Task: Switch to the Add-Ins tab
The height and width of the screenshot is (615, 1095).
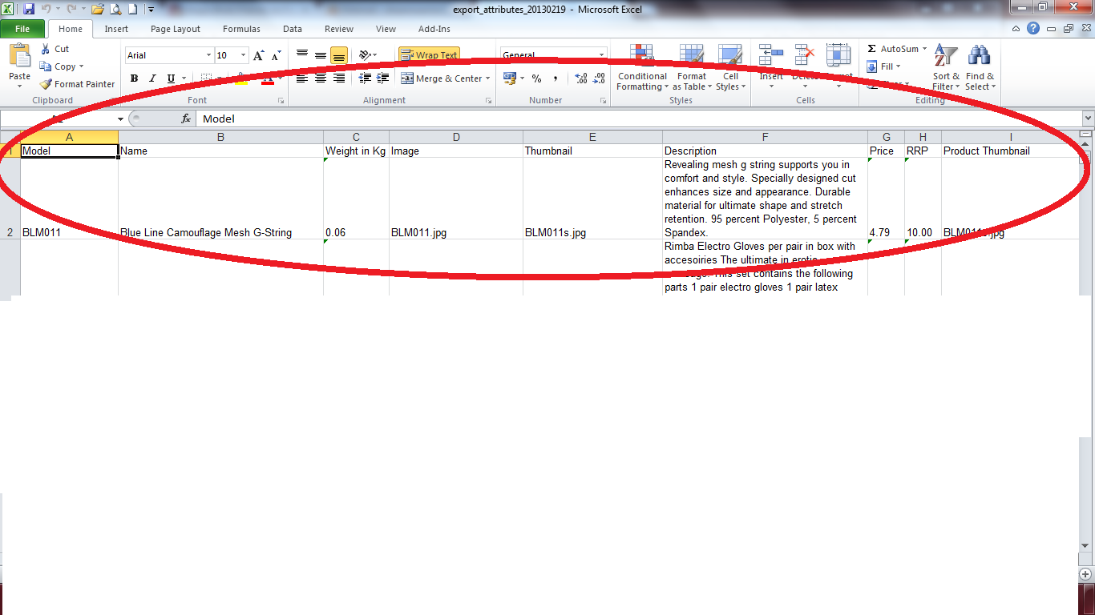Action: [x=434, y=29]
